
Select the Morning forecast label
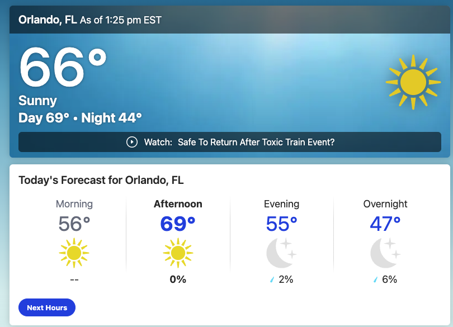coord(74,204)
